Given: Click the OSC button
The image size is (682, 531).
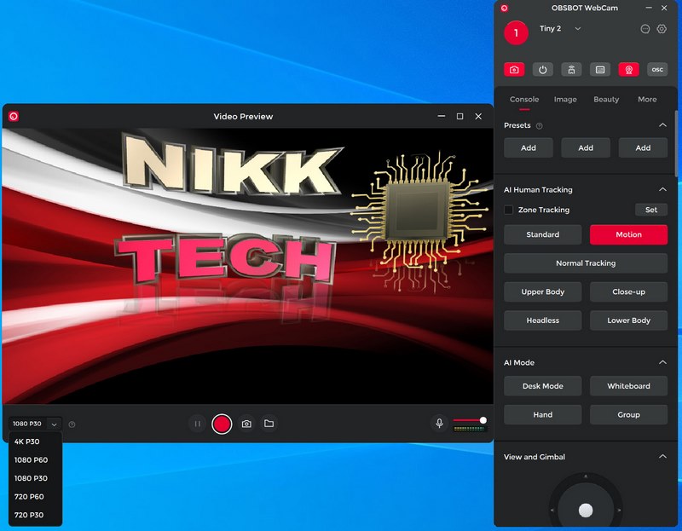Looking at the screenshot, I should coord(657,70).
